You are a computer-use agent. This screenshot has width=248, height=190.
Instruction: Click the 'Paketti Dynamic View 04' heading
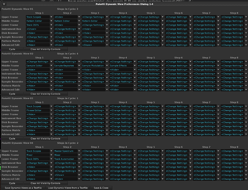[x=17, y=143]
